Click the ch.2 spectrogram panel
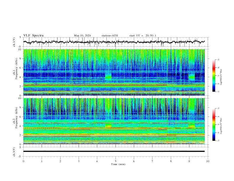 point(114,121)
